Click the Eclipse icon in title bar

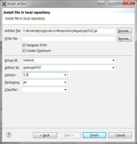click(x=4, y=4)
